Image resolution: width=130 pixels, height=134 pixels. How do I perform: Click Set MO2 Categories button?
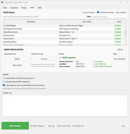click(37, 126)
